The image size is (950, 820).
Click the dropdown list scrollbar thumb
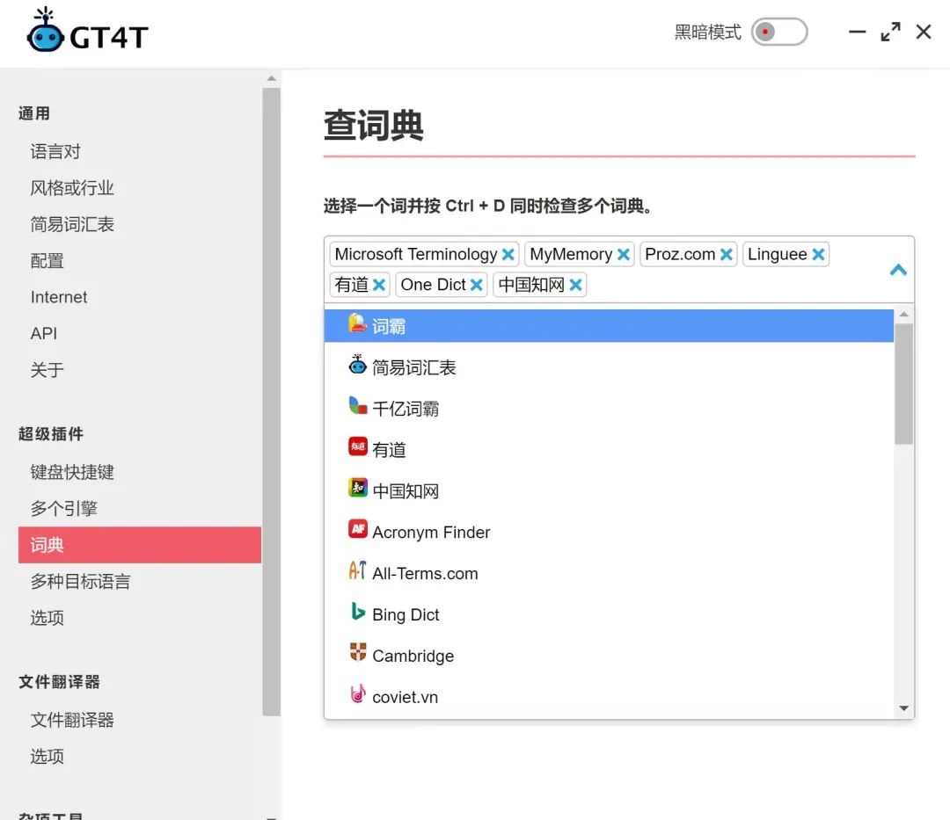point(904,384)
